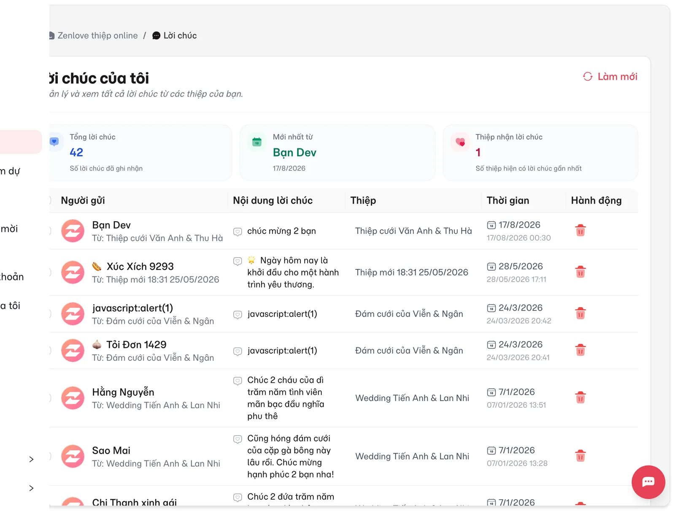Click the Lời chúc breadcrumb

175,35
